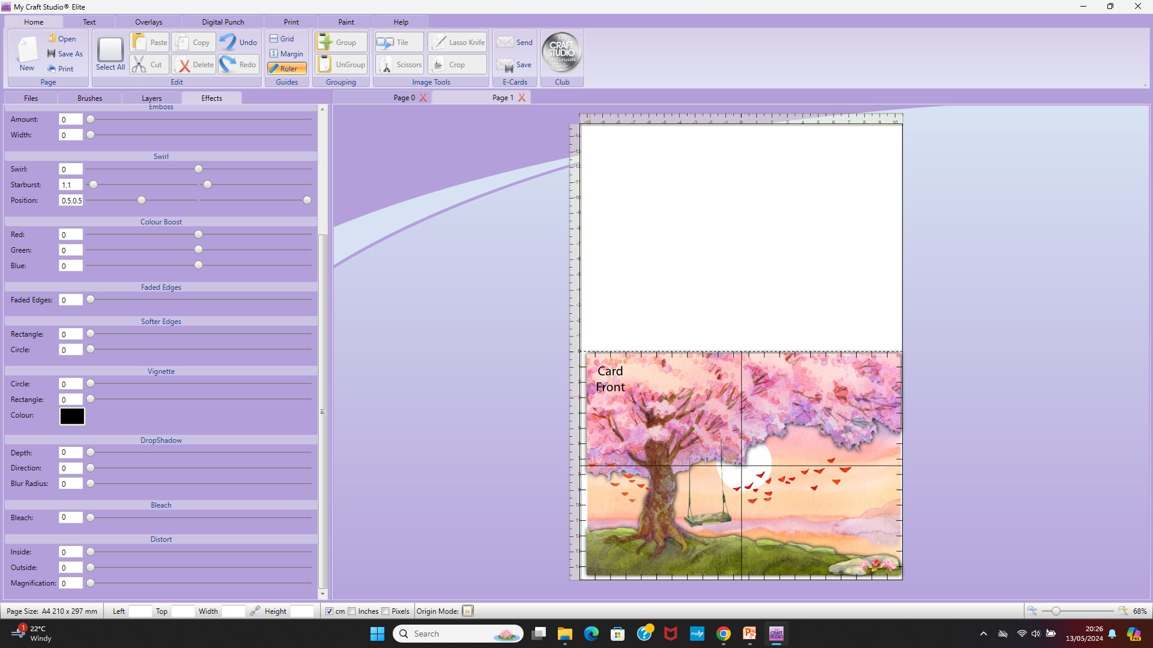Copy the selection
Image resolution: width=1153 pixels, height=648 pixels.
193,43
